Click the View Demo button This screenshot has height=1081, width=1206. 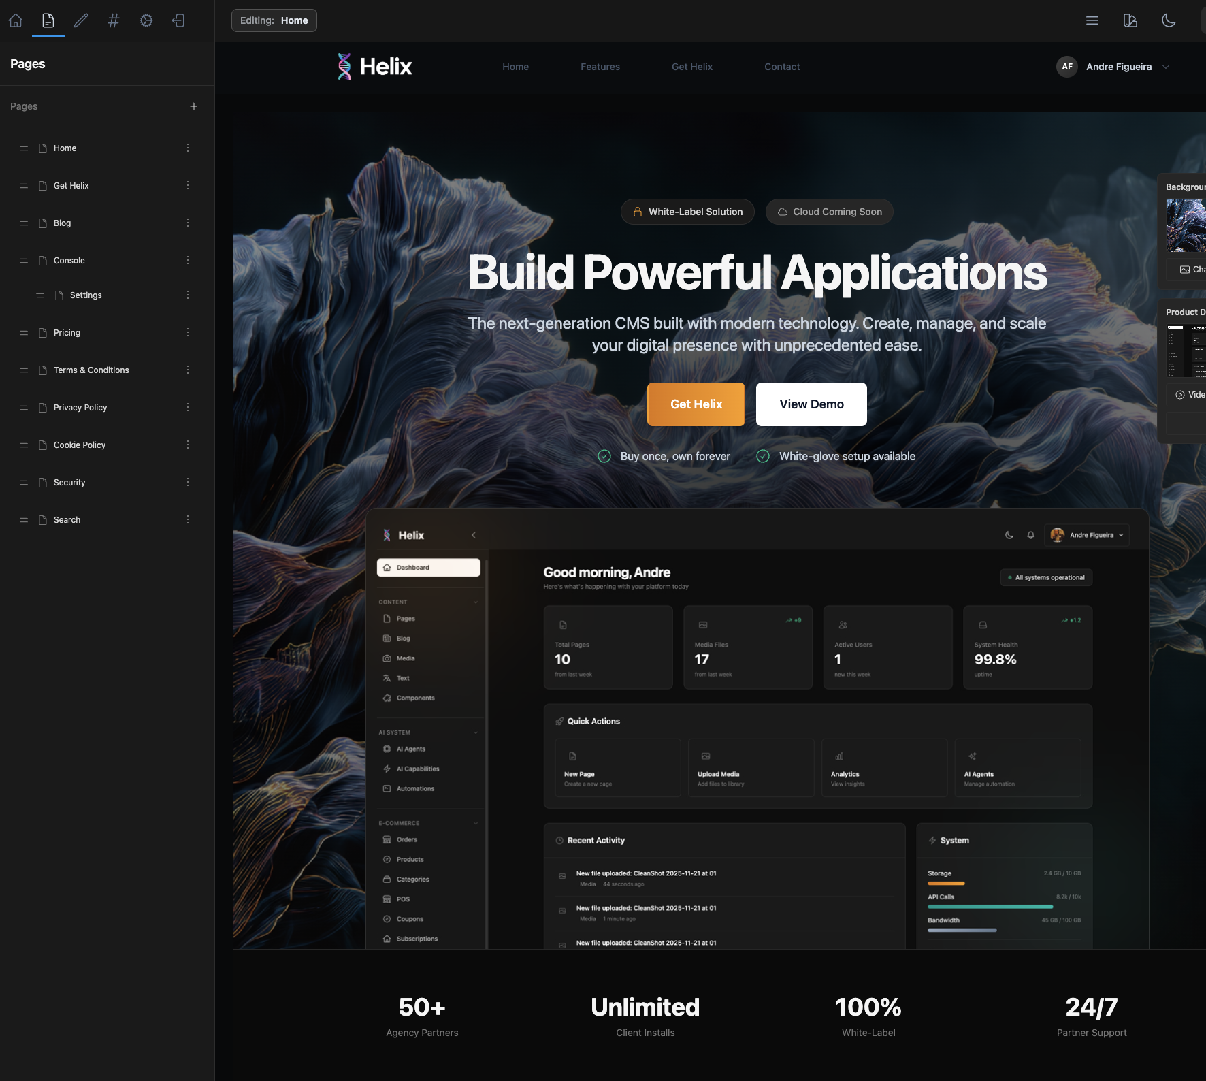point(811,404)
